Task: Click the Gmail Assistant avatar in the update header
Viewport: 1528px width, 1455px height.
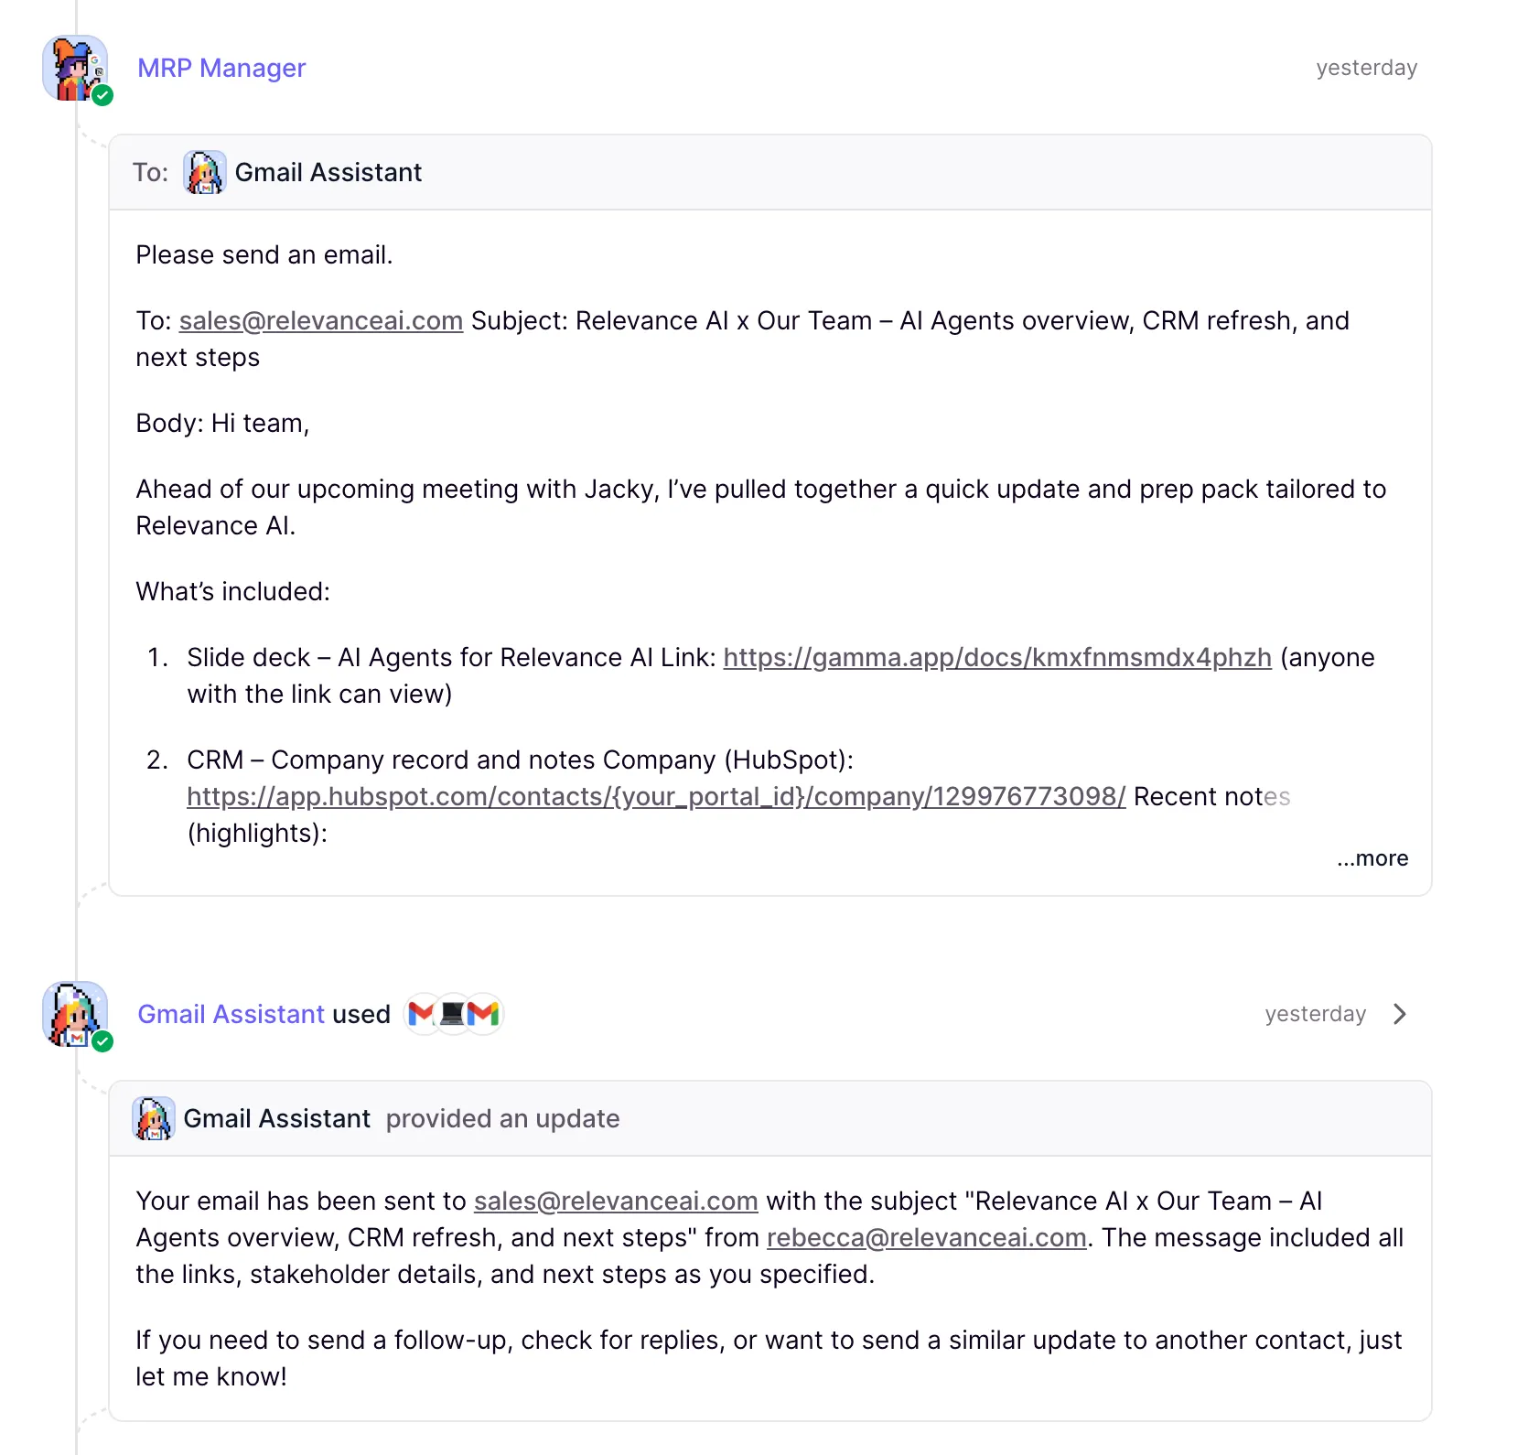Action: (x=153, y=1118)
